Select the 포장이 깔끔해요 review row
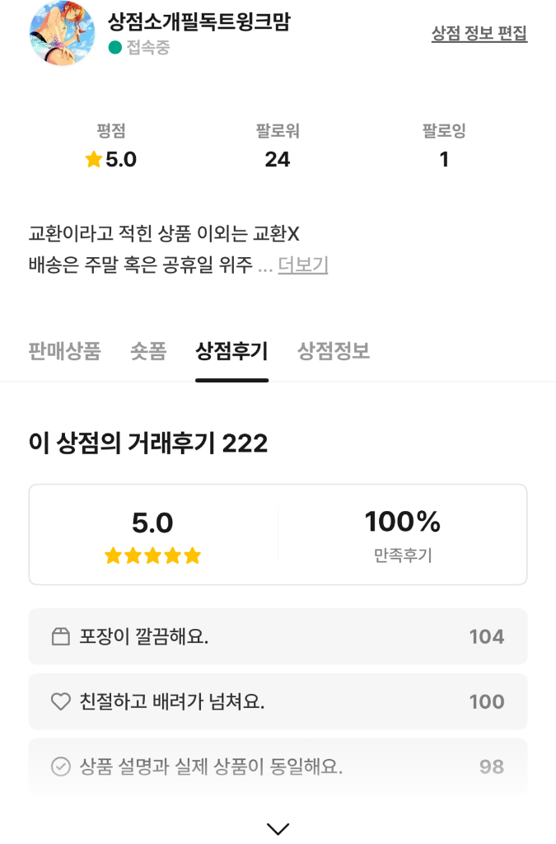Screen dimensions: 556x844 click(x=278, y=636)
